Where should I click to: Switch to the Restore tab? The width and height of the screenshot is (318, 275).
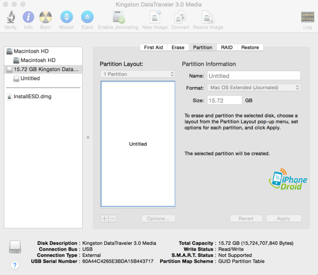pyautogui.click(x=250, y=48)
